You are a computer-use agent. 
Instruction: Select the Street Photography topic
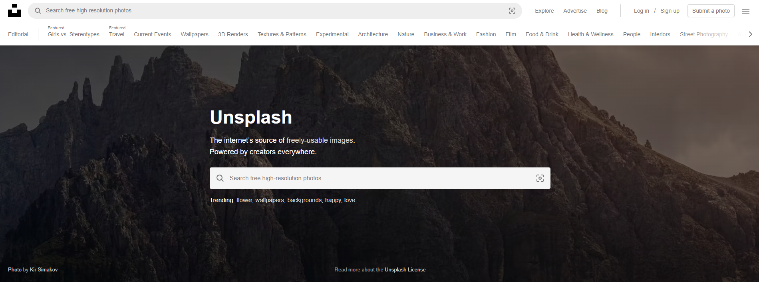(704, 34)
